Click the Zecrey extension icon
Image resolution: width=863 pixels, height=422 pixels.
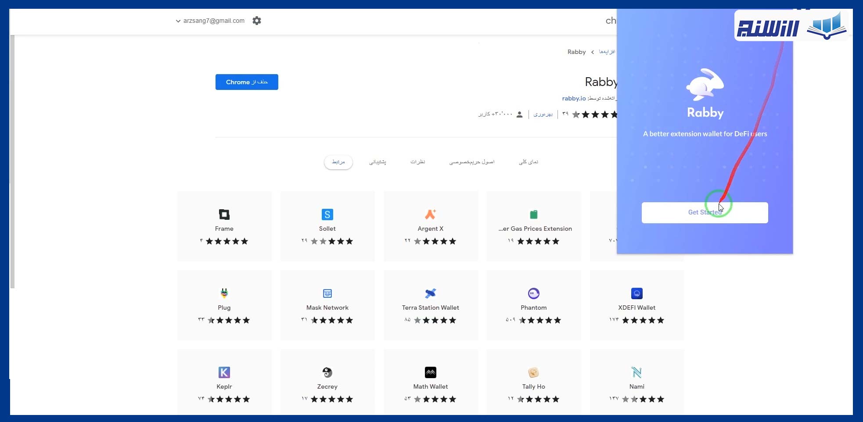(327, 372)
